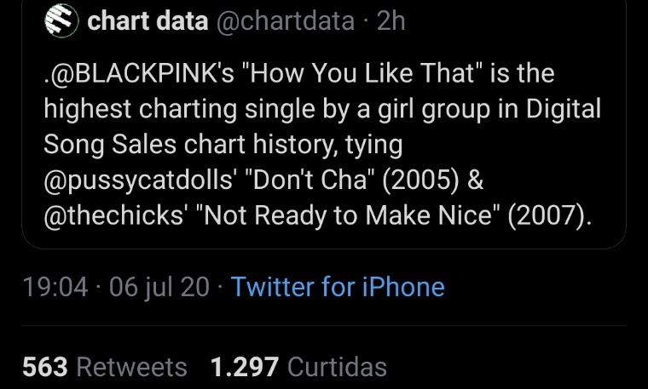Click the Twitter for iPhone source link
The image size is (648, 389).
tap(338, 287)
